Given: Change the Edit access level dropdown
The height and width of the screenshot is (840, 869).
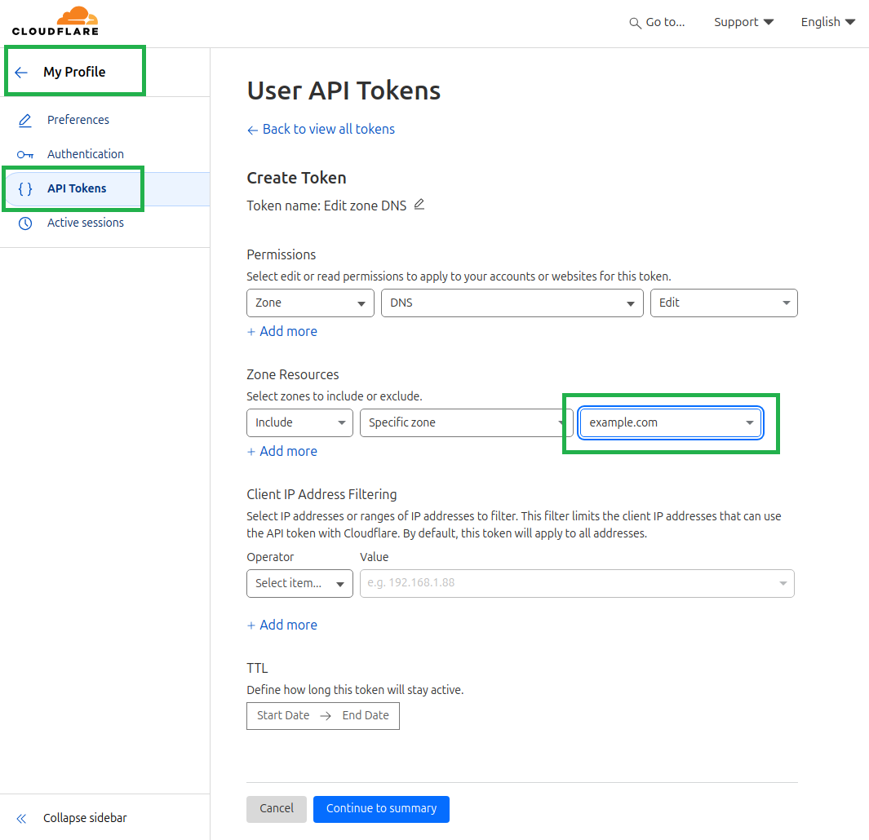Looking at the screenshot, I should point(723,303).
